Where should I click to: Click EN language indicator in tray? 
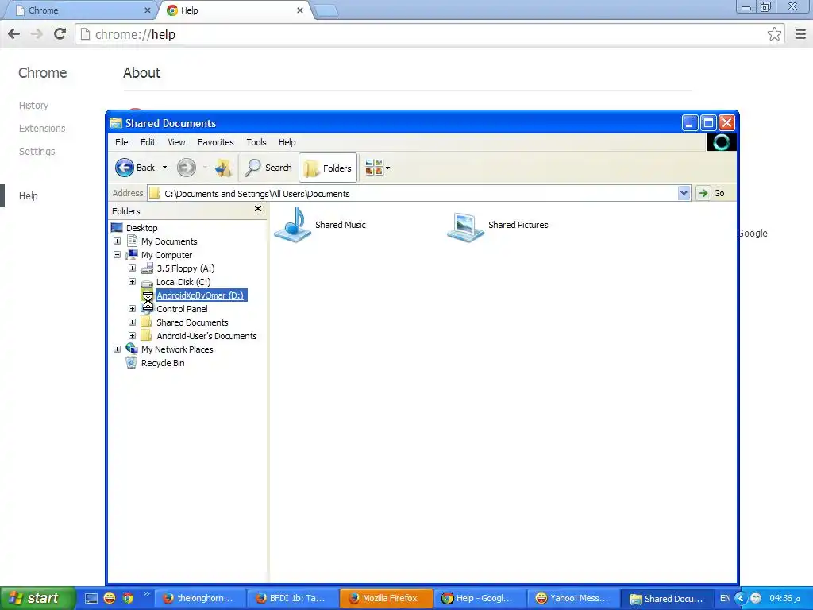(x=725, y=598)
